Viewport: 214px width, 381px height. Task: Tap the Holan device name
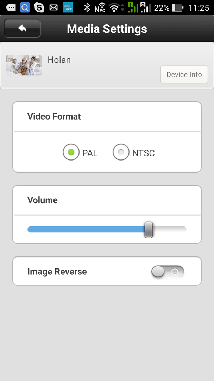point(59,60)
